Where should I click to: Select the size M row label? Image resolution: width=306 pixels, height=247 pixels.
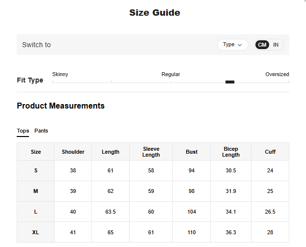coord(36,191)
